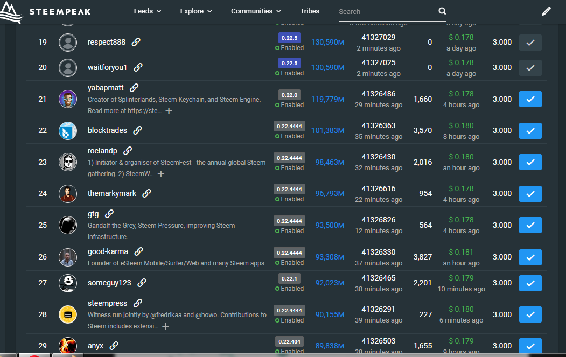Open good-karma witness profile
The image size is (566, 357).
[x=108, y=251]
